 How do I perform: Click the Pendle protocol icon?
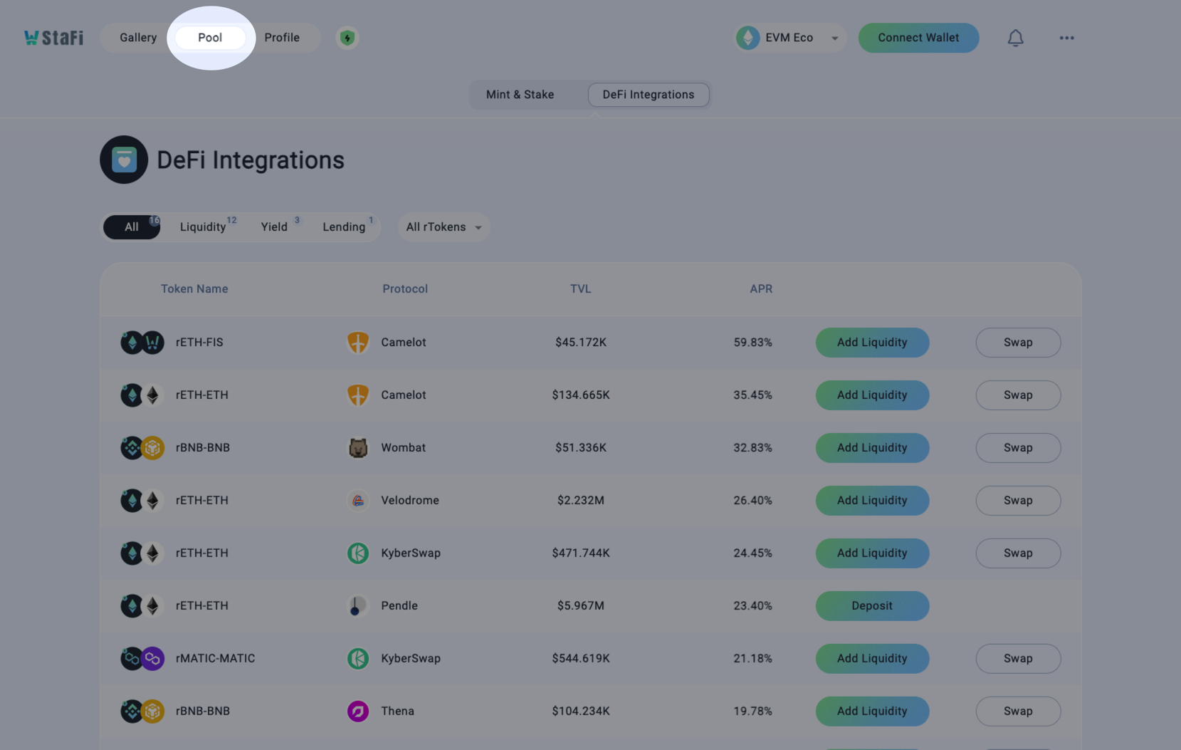pos(357,606)
